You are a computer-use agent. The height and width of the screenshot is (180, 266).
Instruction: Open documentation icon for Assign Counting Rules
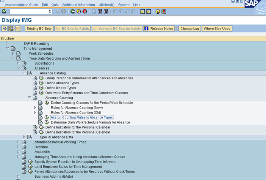[x=41, y=117]
